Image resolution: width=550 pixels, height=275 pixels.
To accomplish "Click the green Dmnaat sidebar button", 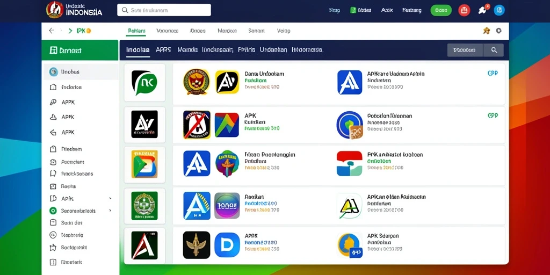I will pos(80,50).
